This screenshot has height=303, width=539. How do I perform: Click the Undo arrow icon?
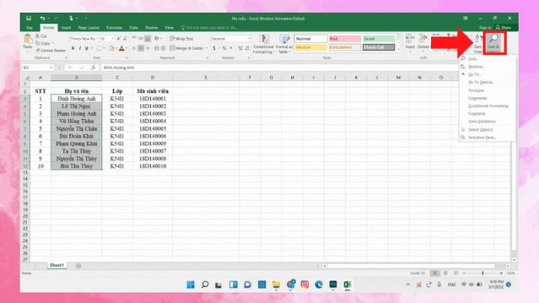42,18
